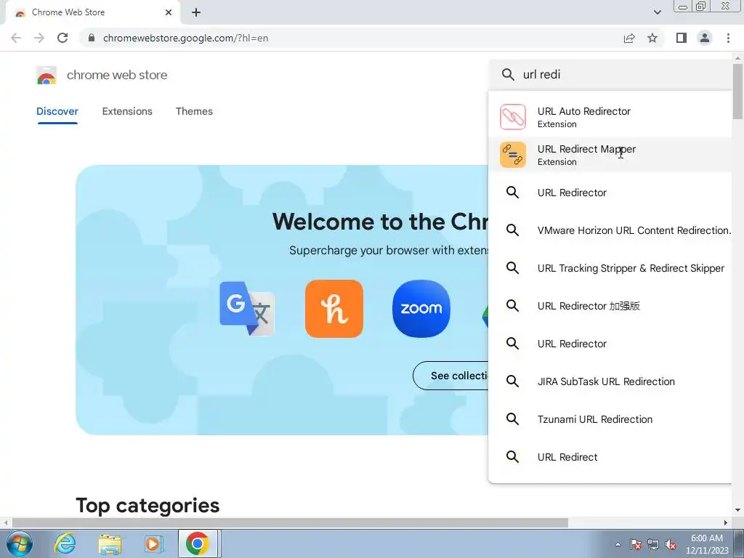This screenshot has width=744, height=558.
Task: Reload the Chrome Web Store page
Action: [62, 38]
